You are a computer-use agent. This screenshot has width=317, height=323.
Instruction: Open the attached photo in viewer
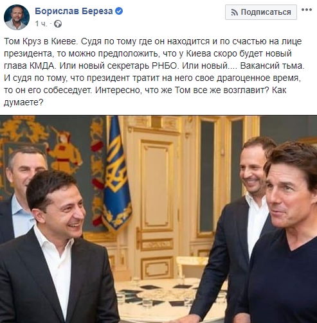(158, 219)
